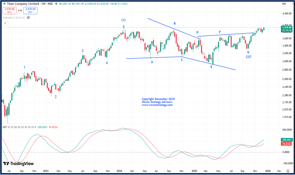This screenshot has width=295, height=175.
Task: Select the wave label G
Action: pyautogui.click(x=248, y=52)
